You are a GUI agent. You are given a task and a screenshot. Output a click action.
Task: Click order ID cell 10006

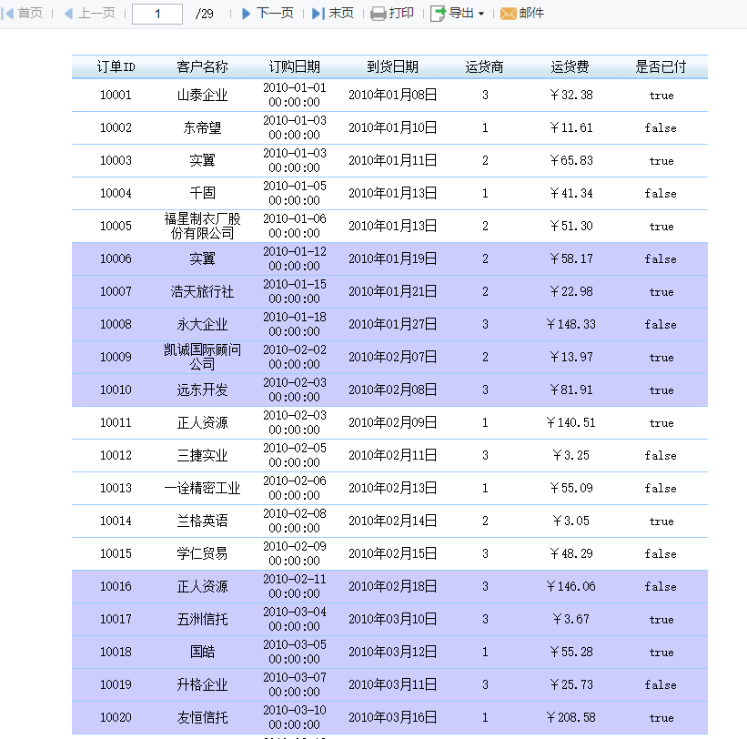[116, 258]
